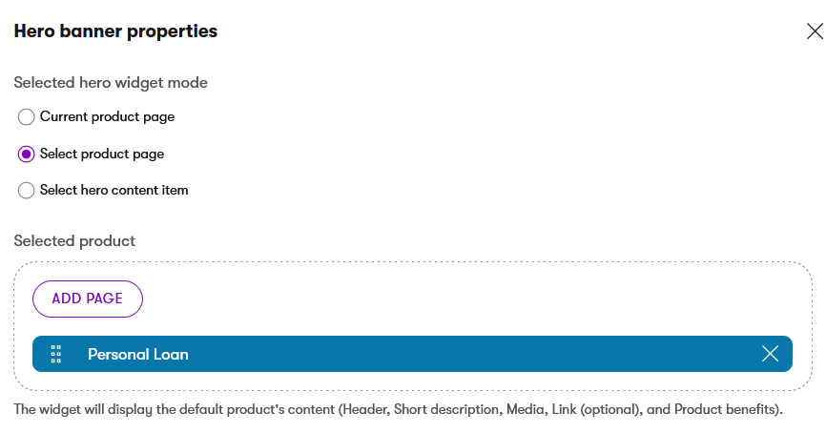Remove the Personal Loan page item
This screenshot has width=826, height=433.
pyautogui.click(x=770, y=354)
